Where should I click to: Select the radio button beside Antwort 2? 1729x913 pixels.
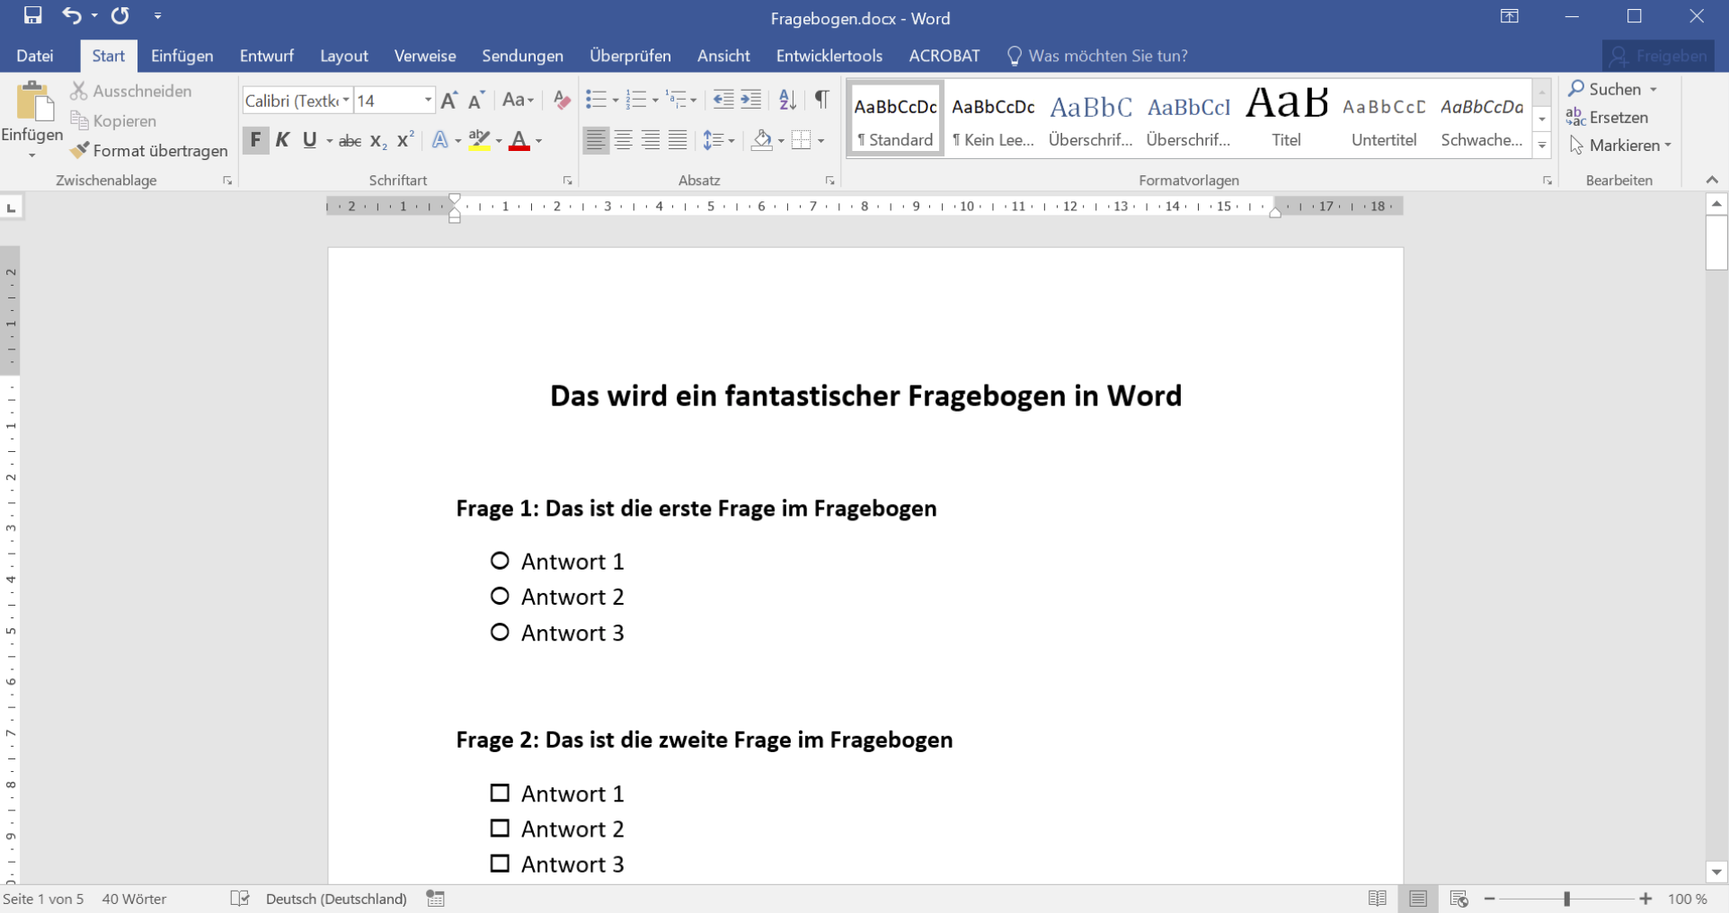[x=501, y=595]
